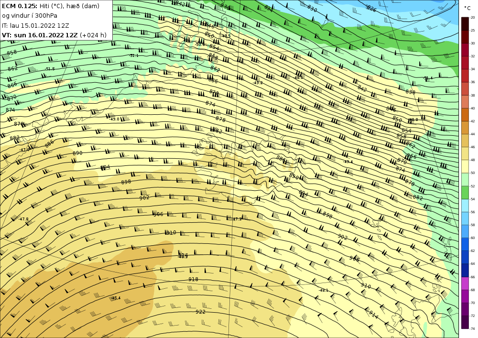The width and height of the screenshot is (478, 338).
Task: Click the 826 height contour label
Action: (371, 9)
